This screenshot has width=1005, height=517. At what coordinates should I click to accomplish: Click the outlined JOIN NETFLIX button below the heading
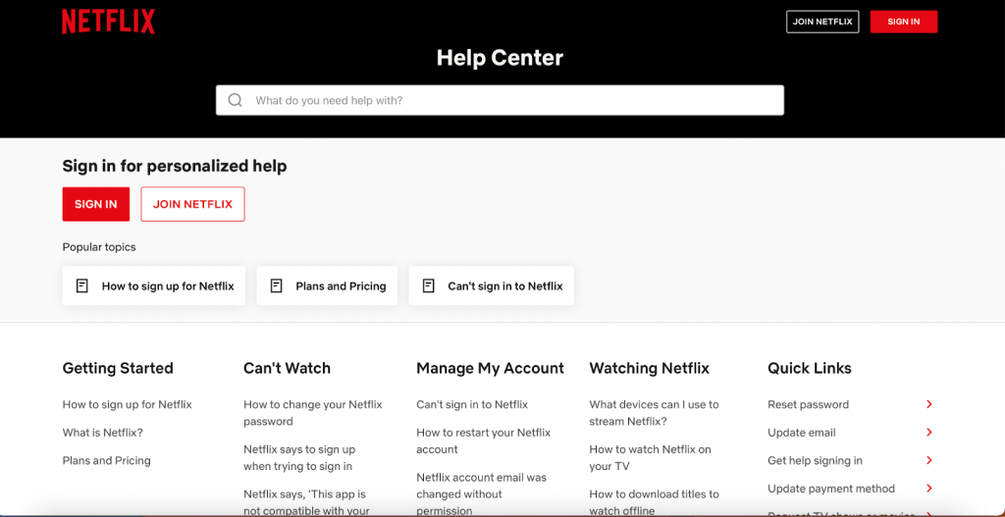(x=192, y=204)
